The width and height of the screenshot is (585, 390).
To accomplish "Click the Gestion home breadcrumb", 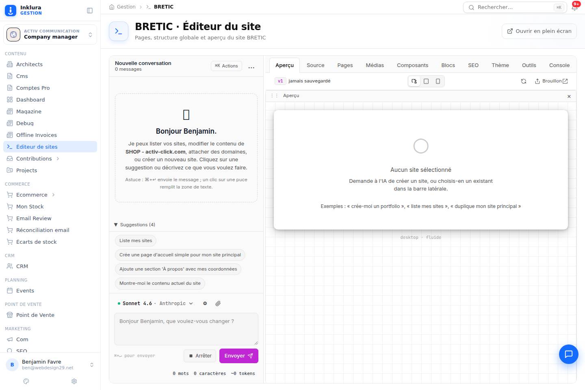I will point(122,7).
